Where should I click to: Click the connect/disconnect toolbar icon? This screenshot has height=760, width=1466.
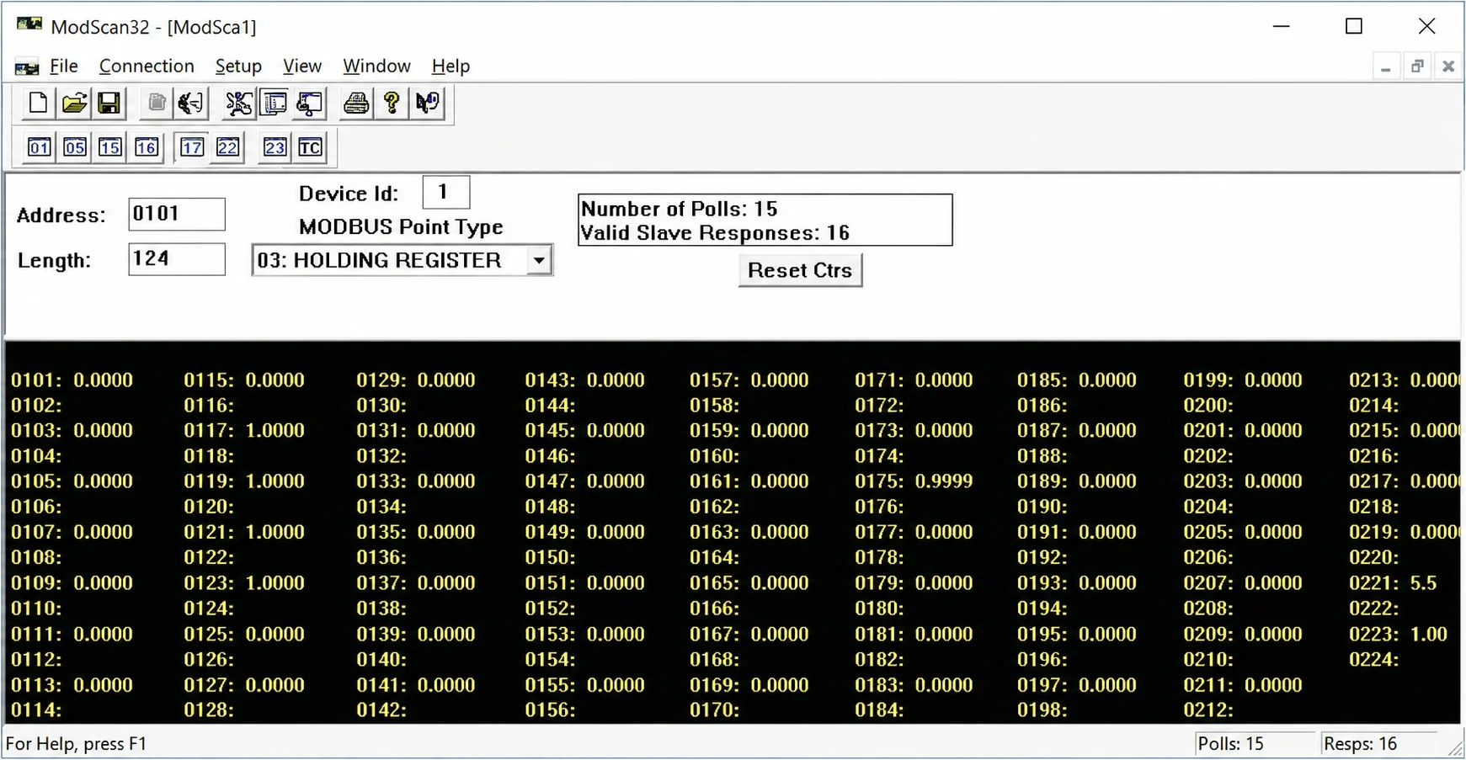(190, 103)
